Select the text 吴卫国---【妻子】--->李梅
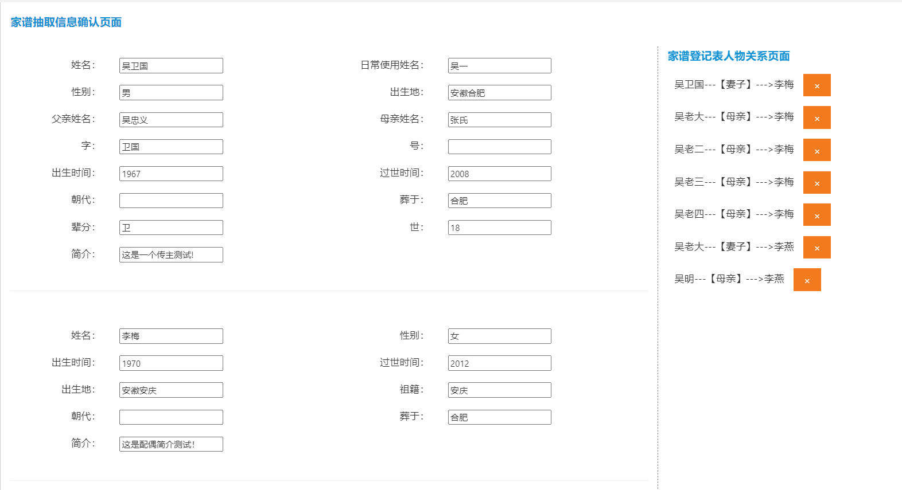 734,85
